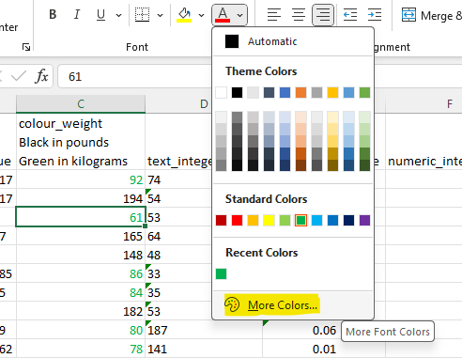Image resolution: width=462 pixels, height=358 pixels.
Task: Click cell with colour_weight header text
Action: [x=81, y=142]
